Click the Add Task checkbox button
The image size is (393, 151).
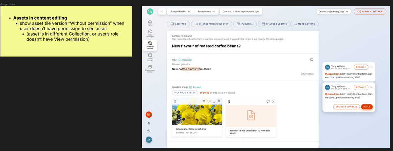178,24
